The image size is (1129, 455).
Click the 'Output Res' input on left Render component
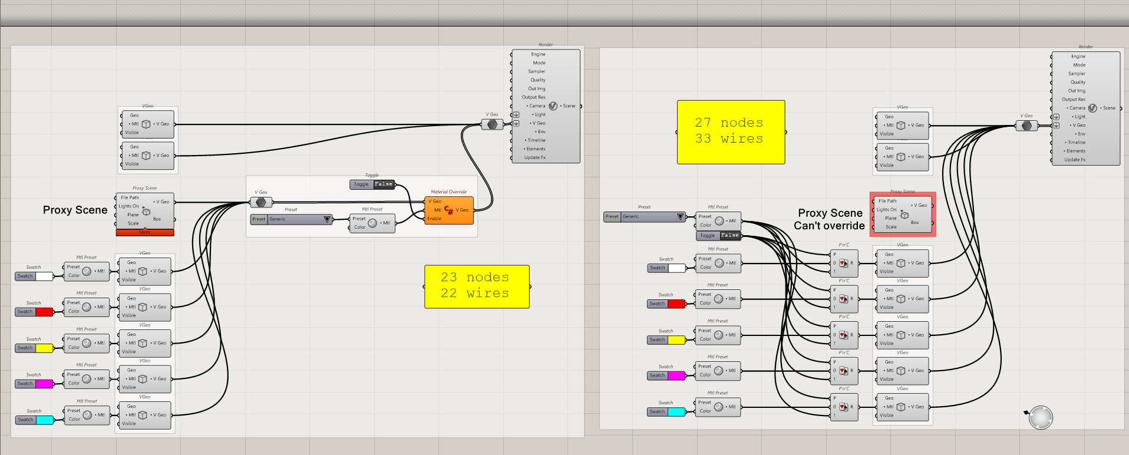click(x=533, y=97)
